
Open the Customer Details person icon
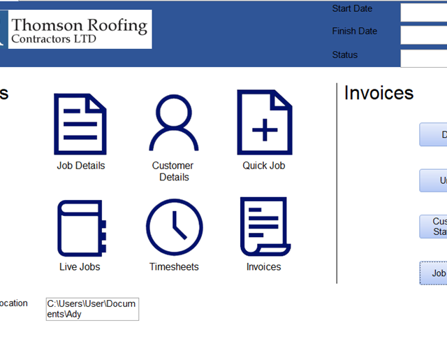click(x=174, y=123)
